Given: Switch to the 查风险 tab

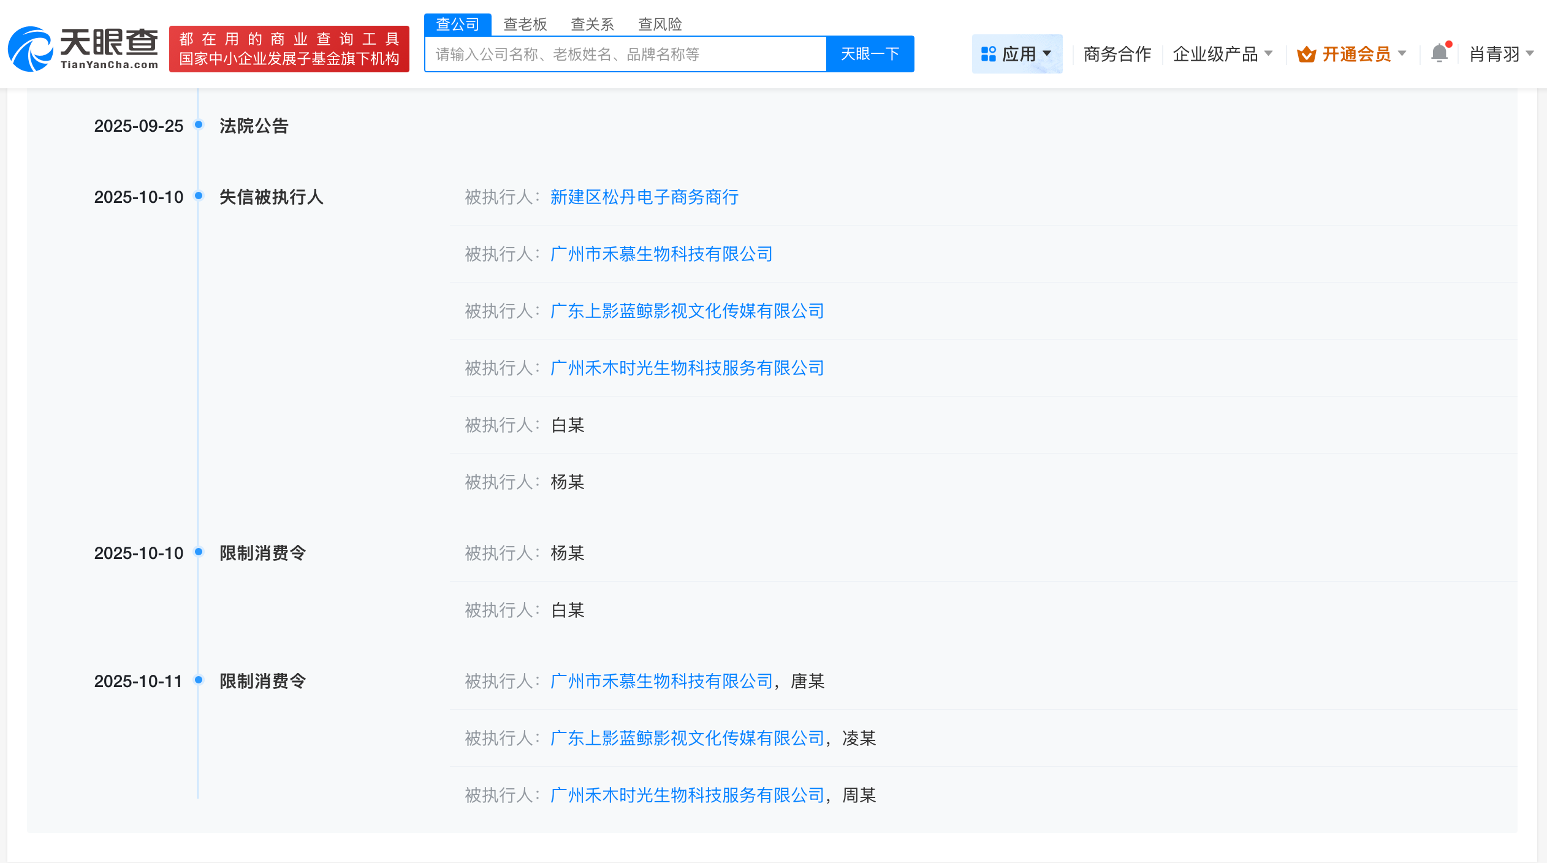Looking at the screenshot, I should click(x=660, y=24).
